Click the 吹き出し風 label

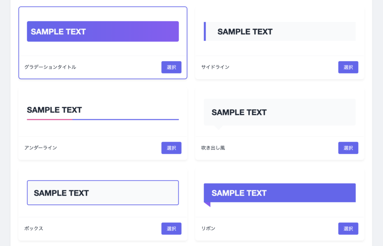point(213,148)
